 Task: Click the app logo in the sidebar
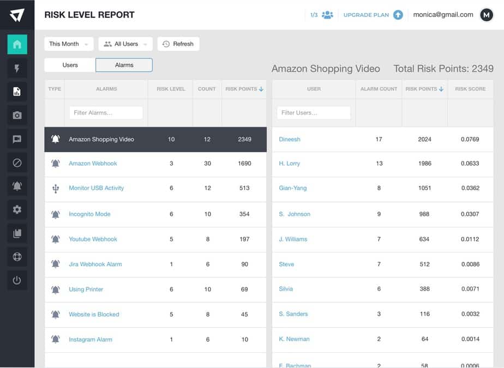[17, 15]
